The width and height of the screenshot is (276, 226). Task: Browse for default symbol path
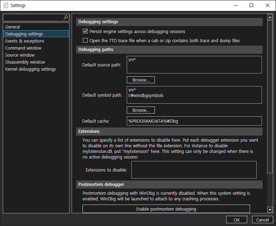pyautogui.click(x=141, y=110)
